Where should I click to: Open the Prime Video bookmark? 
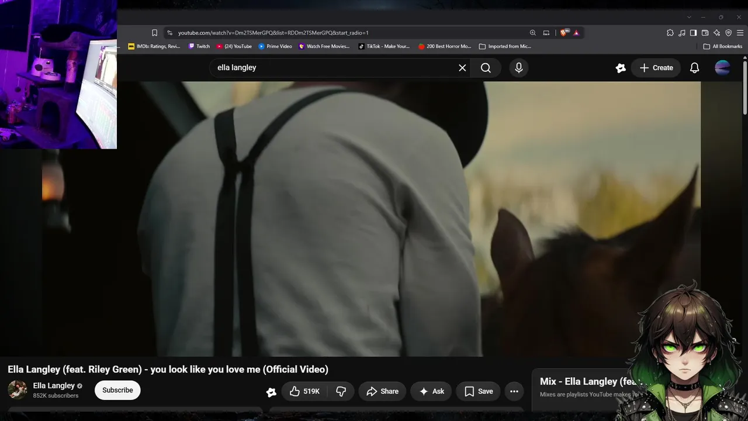(275, 46)
